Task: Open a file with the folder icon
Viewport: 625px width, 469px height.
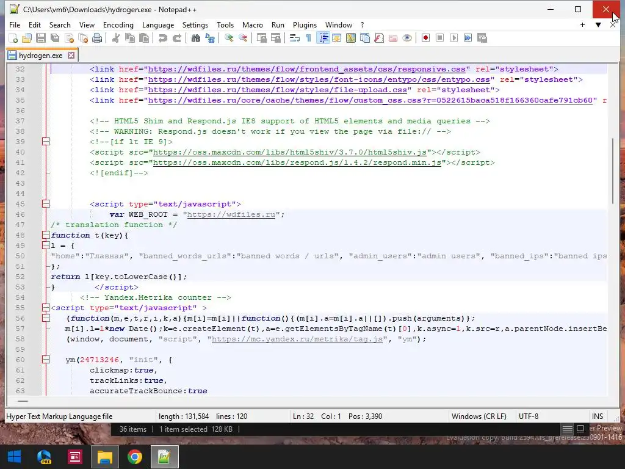Action: point(27,38)
